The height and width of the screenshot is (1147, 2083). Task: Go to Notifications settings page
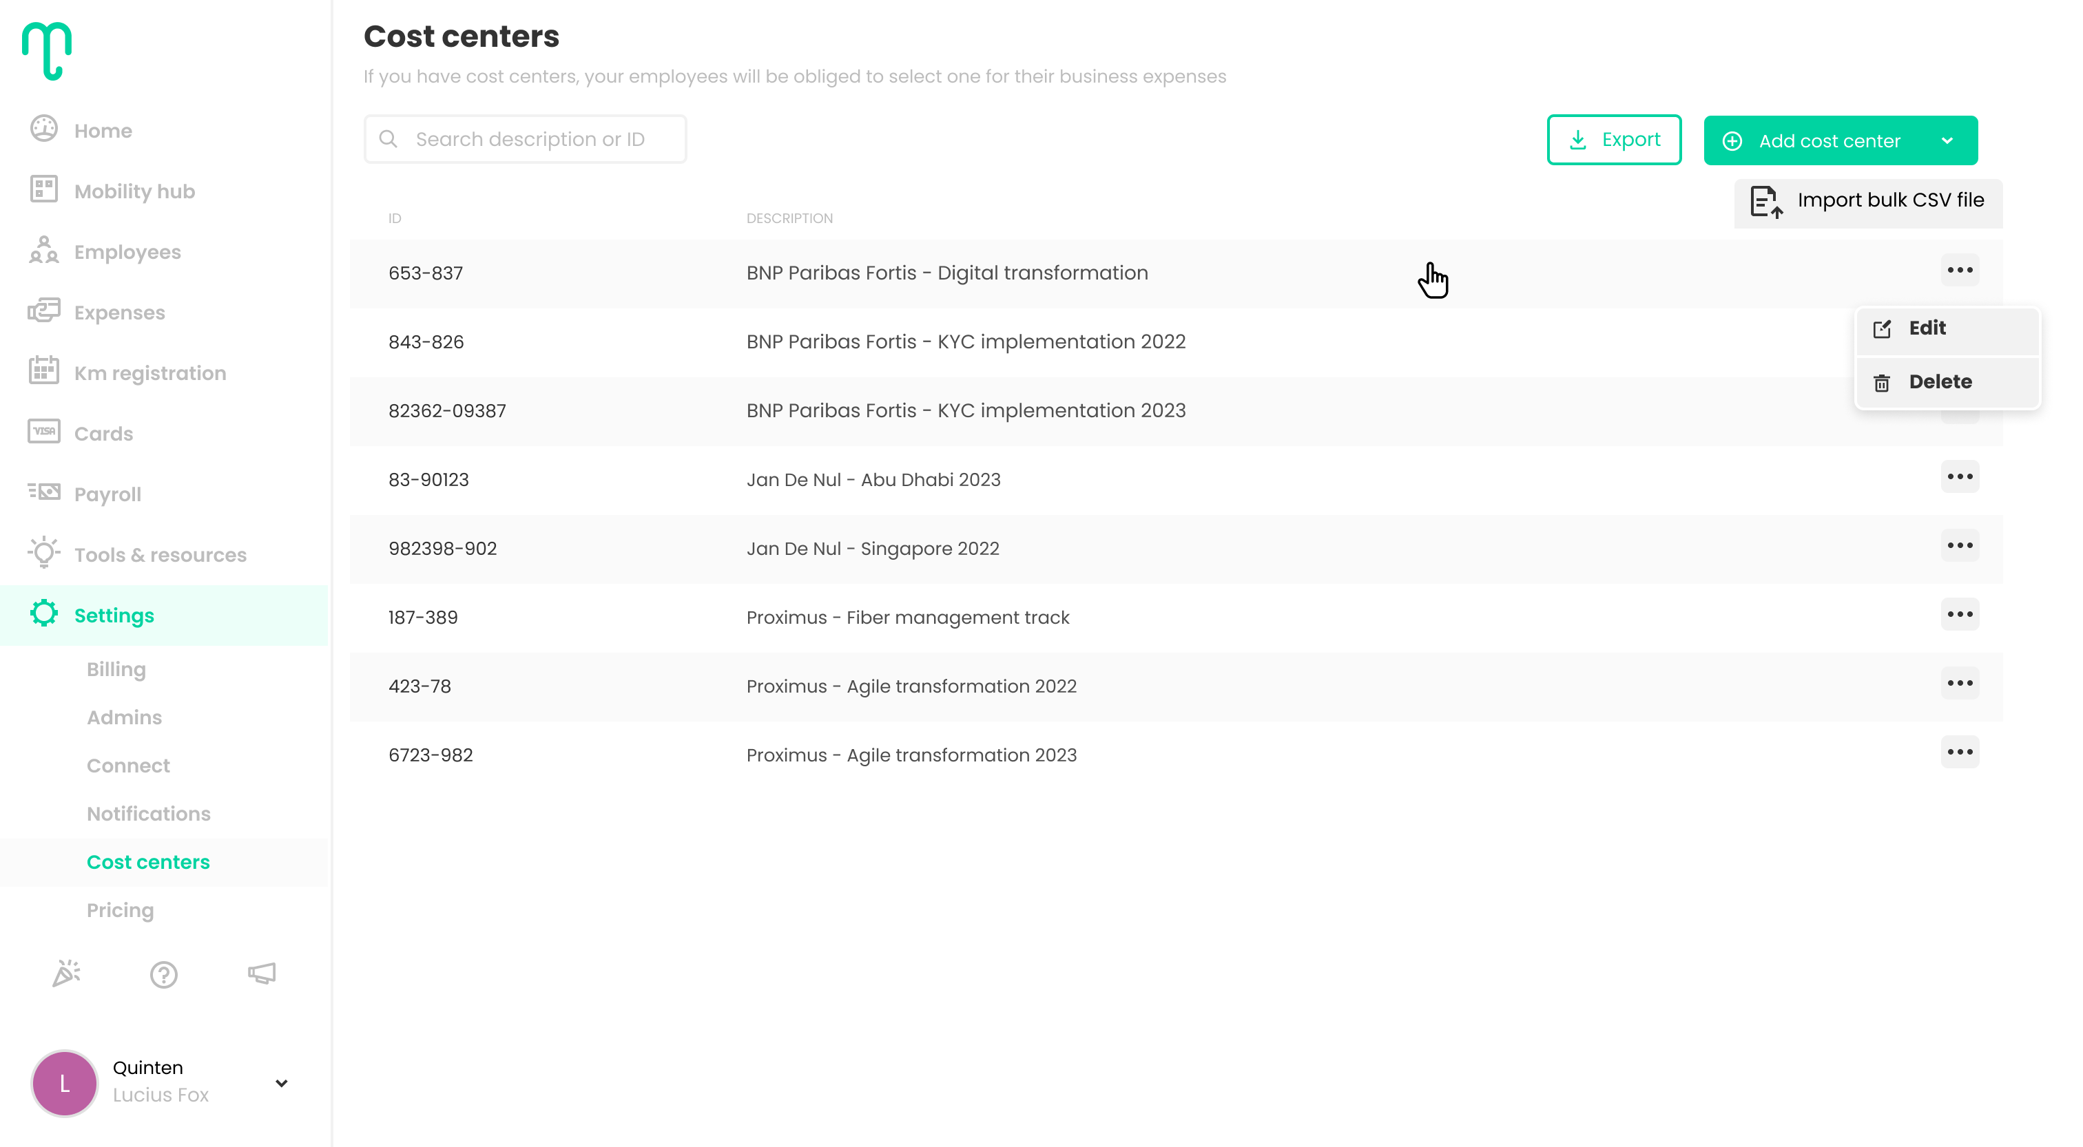click(149, 814)
